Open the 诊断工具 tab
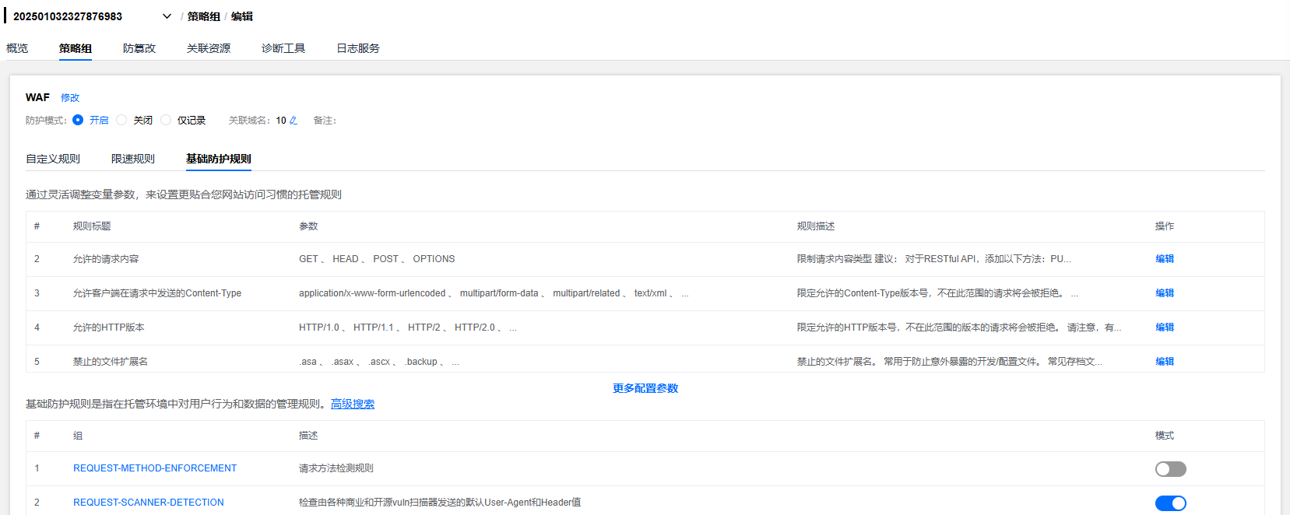 click(x=283, y=48)
